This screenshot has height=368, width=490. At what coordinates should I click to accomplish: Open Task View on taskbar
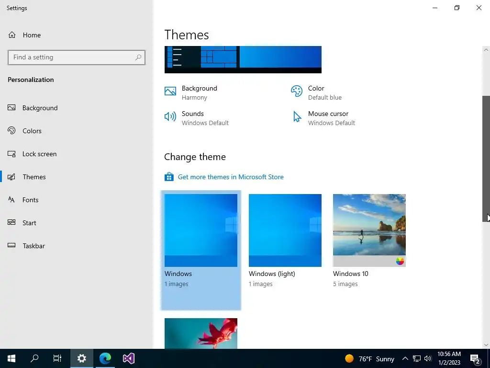(x=57, y=358)
